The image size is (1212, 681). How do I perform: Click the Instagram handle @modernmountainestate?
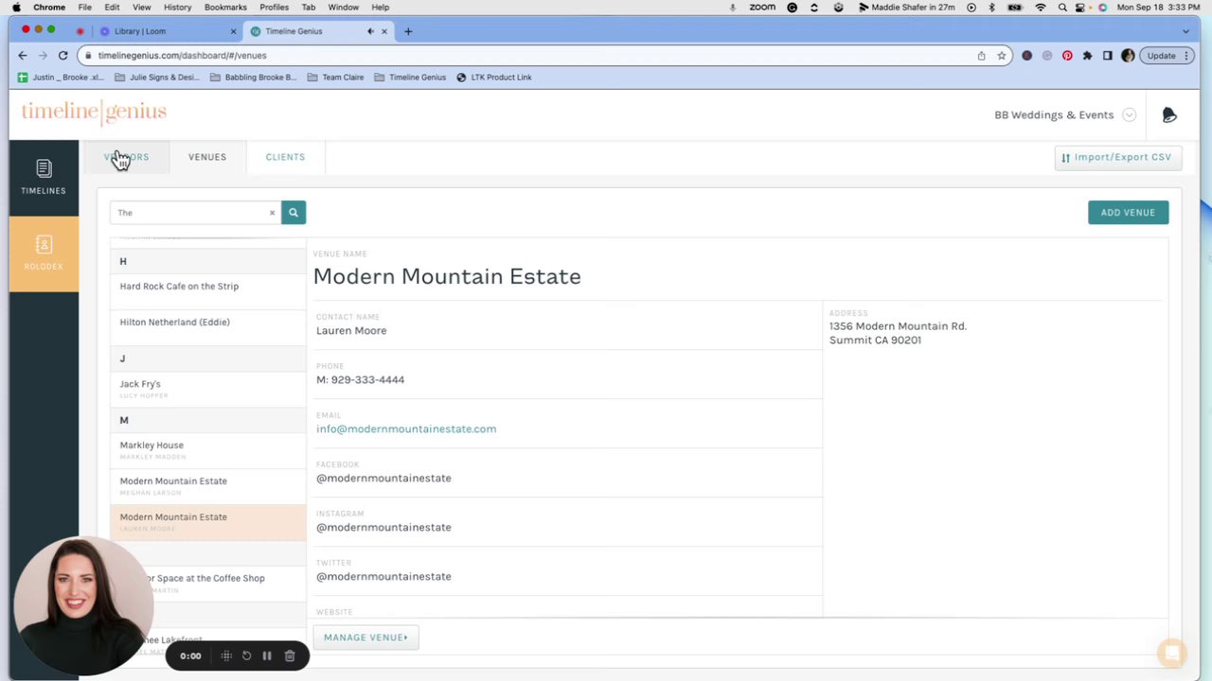click(383, 527)
